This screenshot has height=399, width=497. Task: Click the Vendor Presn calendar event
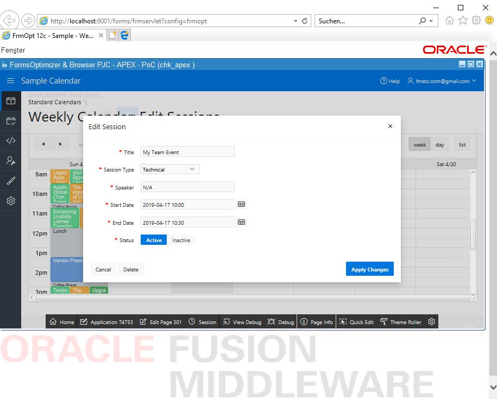(x=67, y=269)
